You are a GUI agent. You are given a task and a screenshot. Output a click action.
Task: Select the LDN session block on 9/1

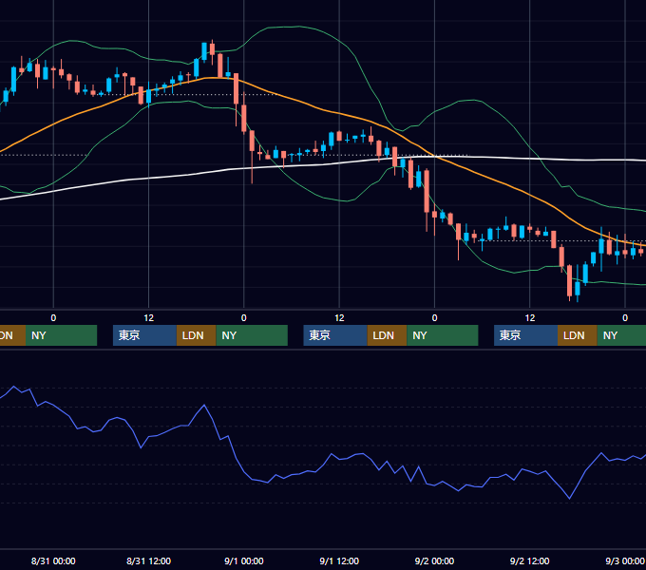[387, 335]
